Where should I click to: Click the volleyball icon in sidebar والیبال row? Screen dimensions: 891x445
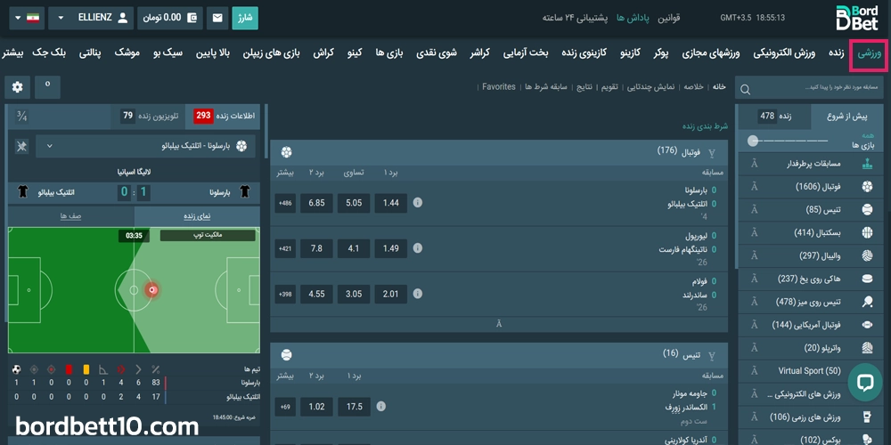pos(867,255)
